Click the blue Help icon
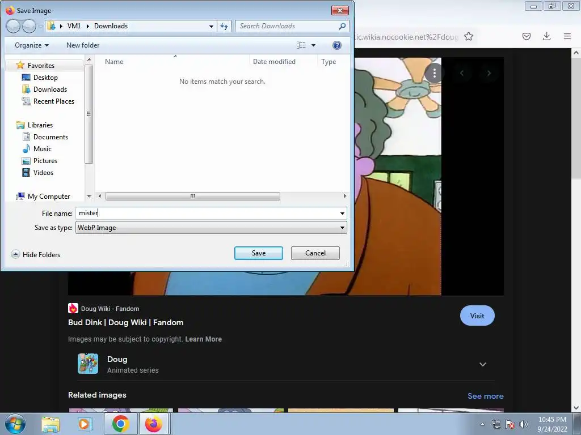Viewport: 581px width, 435px height. click(336, 45)
